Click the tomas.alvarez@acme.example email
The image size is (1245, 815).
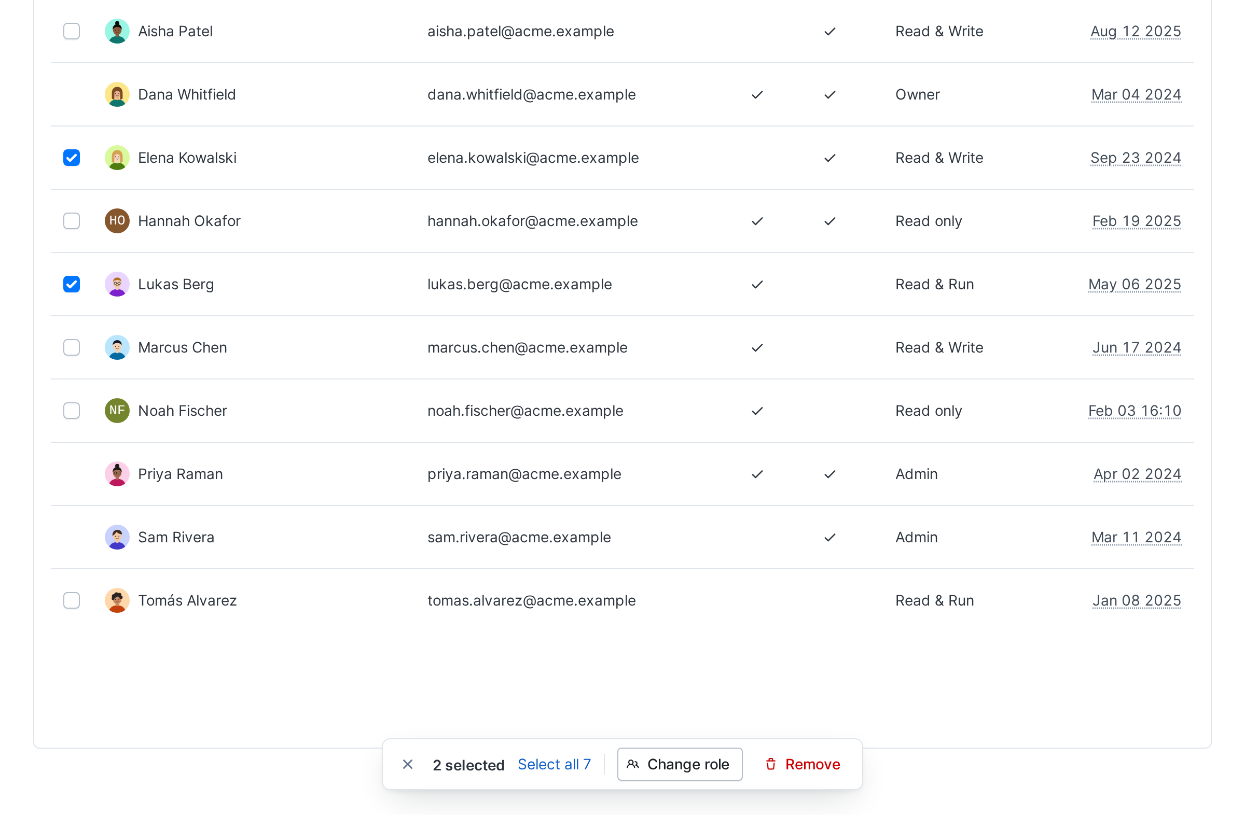coord(532,601)
